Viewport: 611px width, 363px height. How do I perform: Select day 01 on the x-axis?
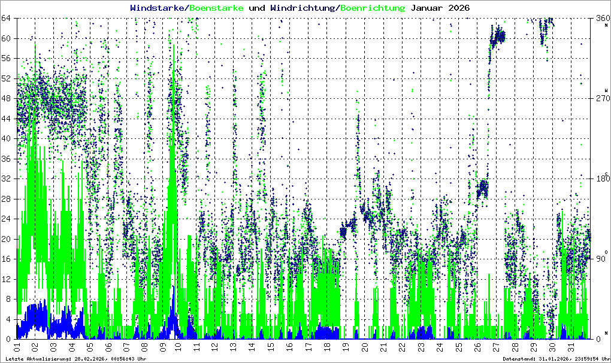pos(17,346)
